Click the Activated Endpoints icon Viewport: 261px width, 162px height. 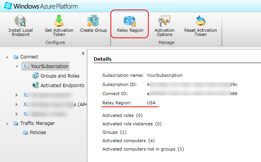pyautogui.click(x=36, y=85)
